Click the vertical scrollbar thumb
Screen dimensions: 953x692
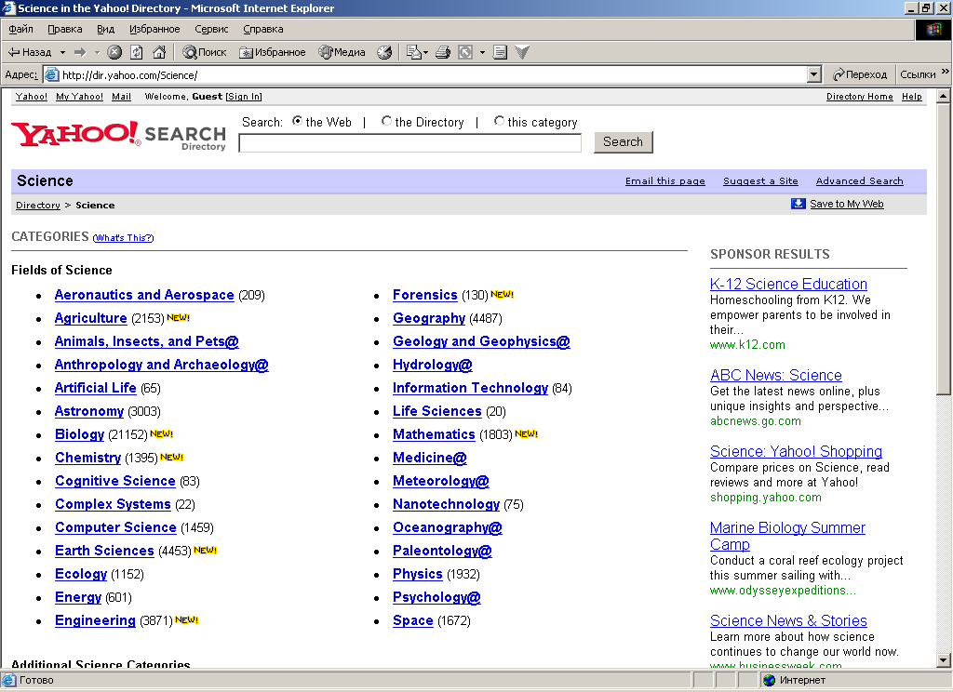(944, 248)
